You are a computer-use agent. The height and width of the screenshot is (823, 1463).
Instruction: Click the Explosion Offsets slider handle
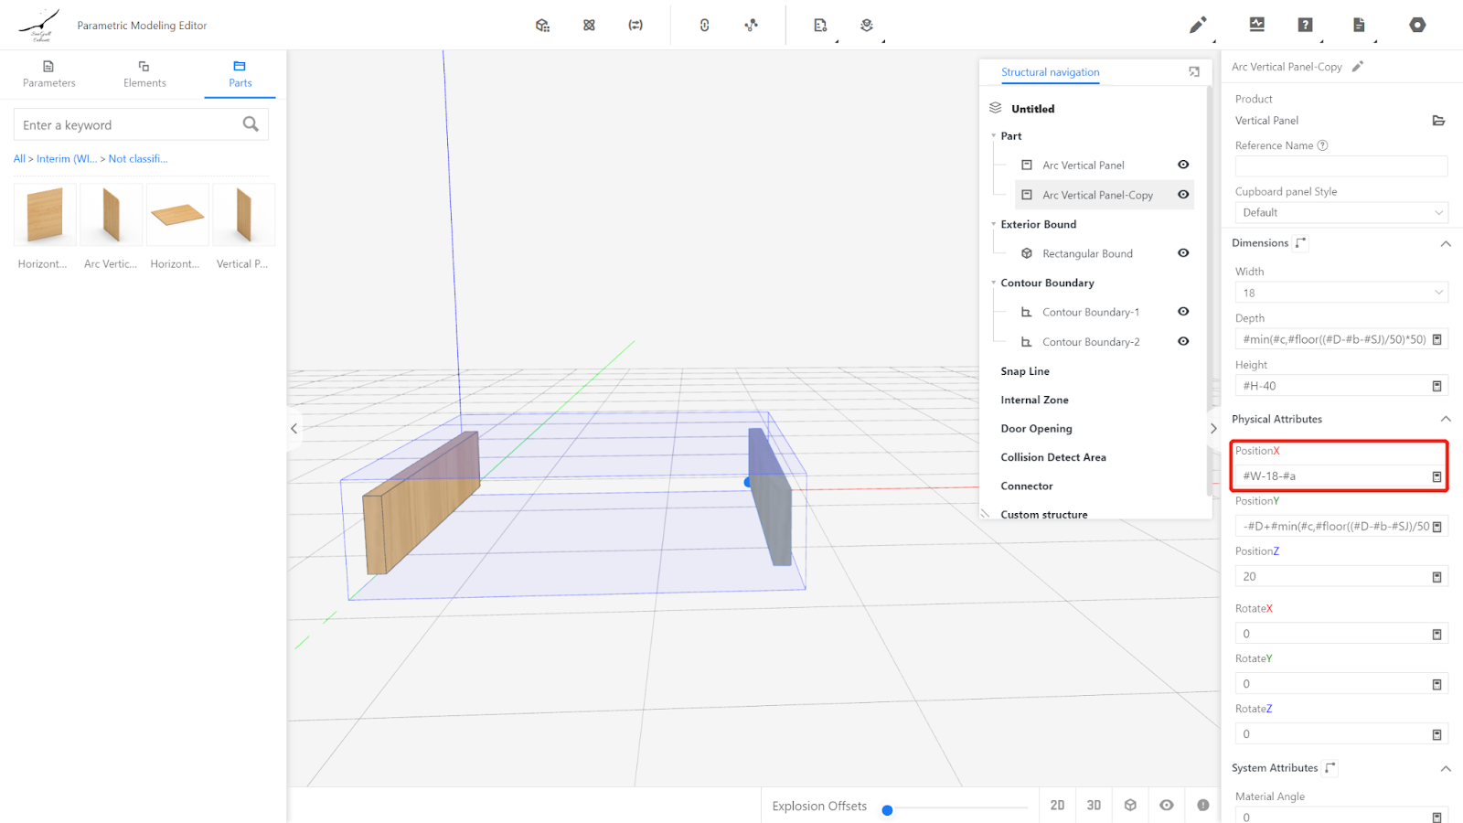click(x=887, y=810)
